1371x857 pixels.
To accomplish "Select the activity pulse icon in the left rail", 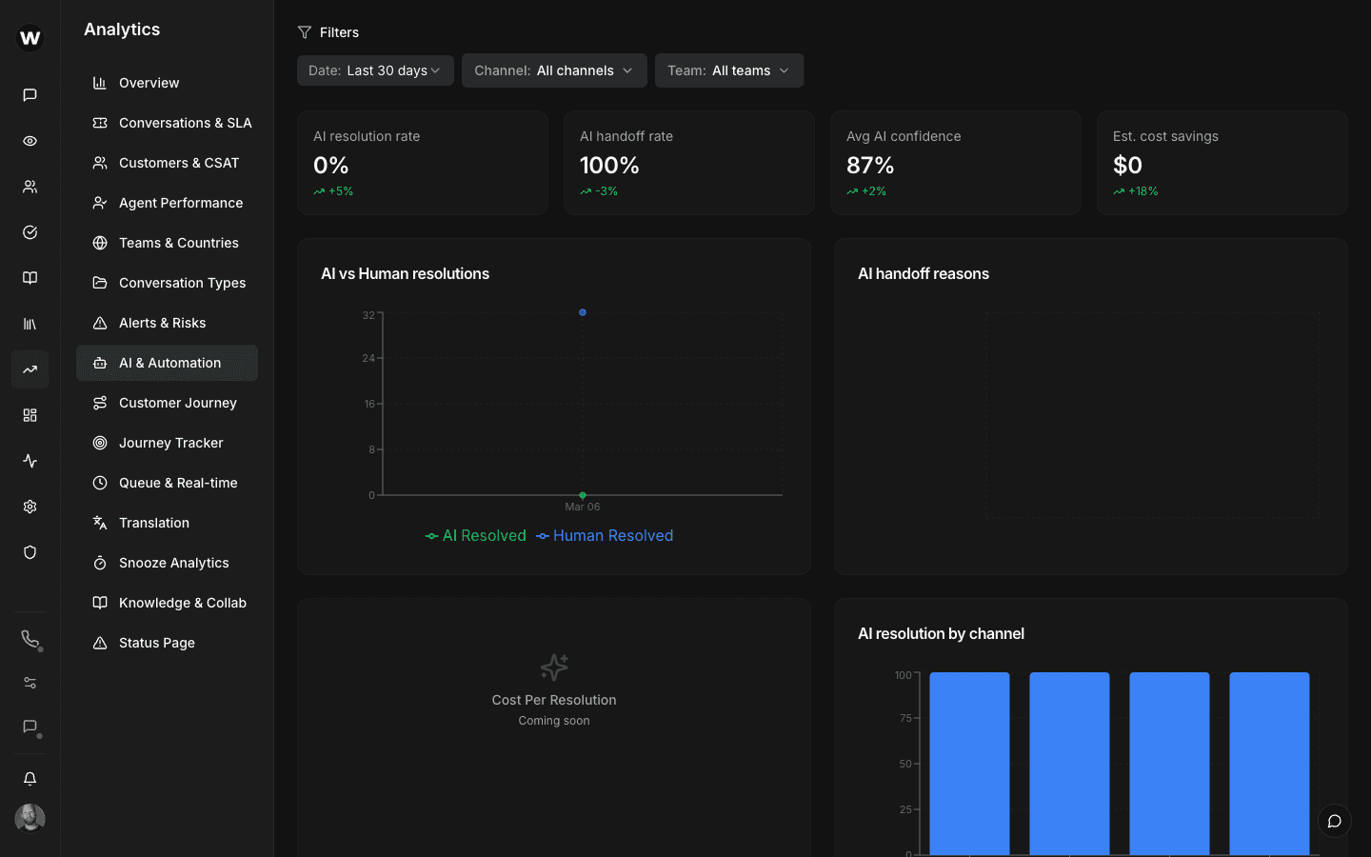I will click(x=29, y=461).
